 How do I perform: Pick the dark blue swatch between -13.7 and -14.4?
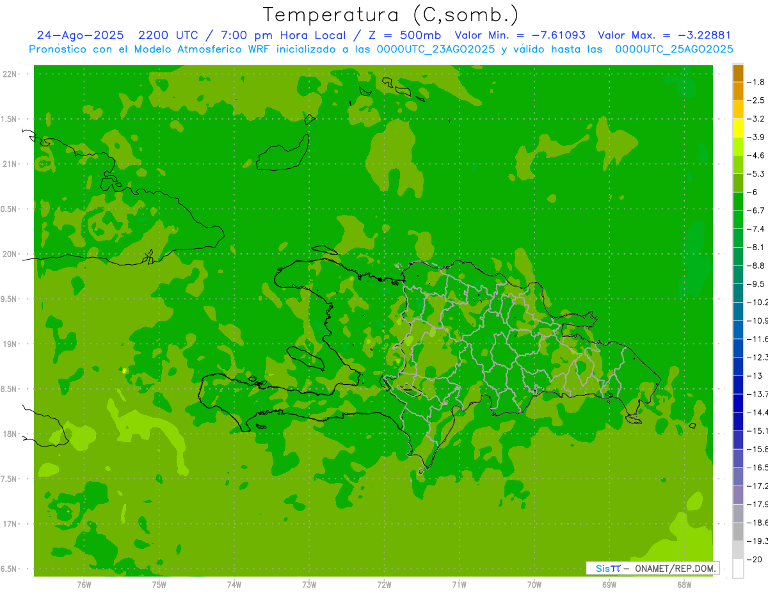738,403
